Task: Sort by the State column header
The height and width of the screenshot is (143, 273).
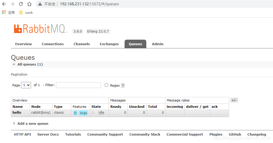Action: point(96,107)
